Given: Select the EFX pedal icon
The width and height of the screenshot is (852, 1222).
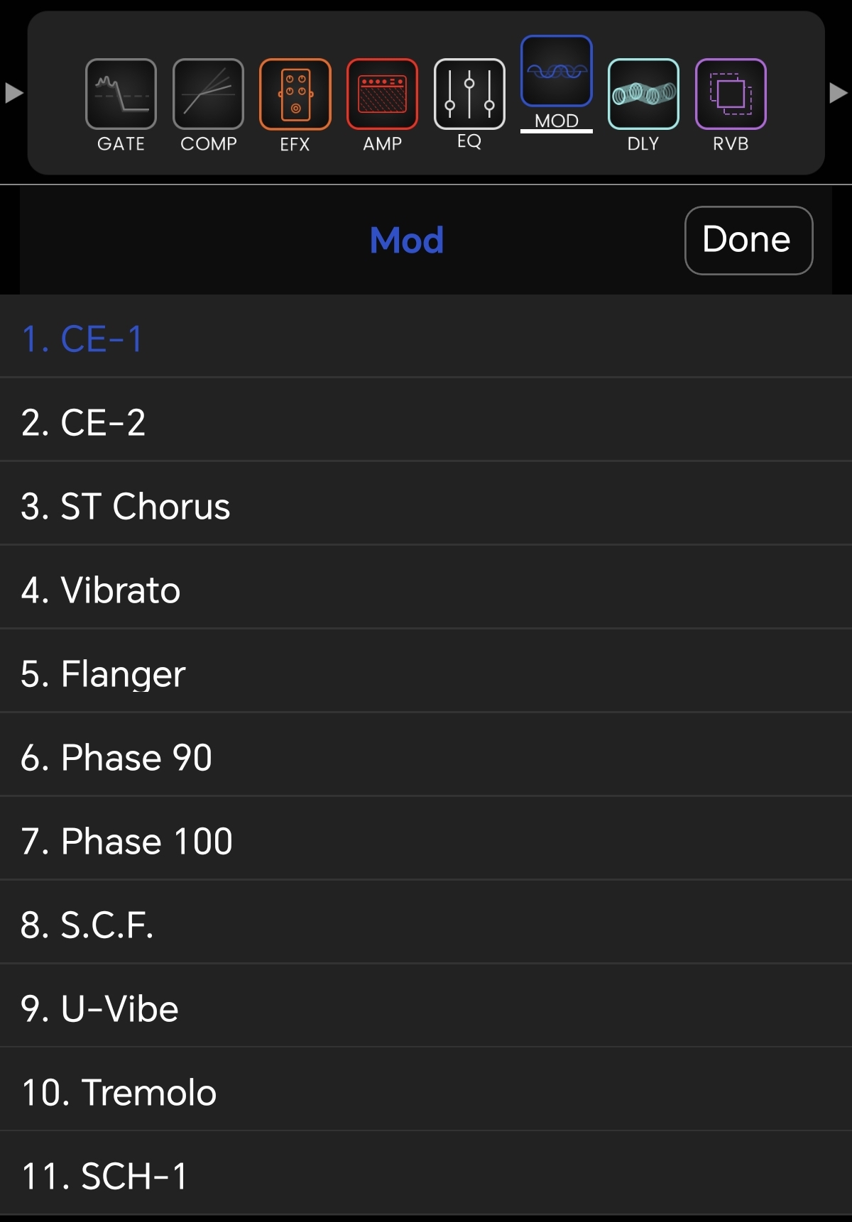Looking at the screenshot, I should (x=295, y=94).
